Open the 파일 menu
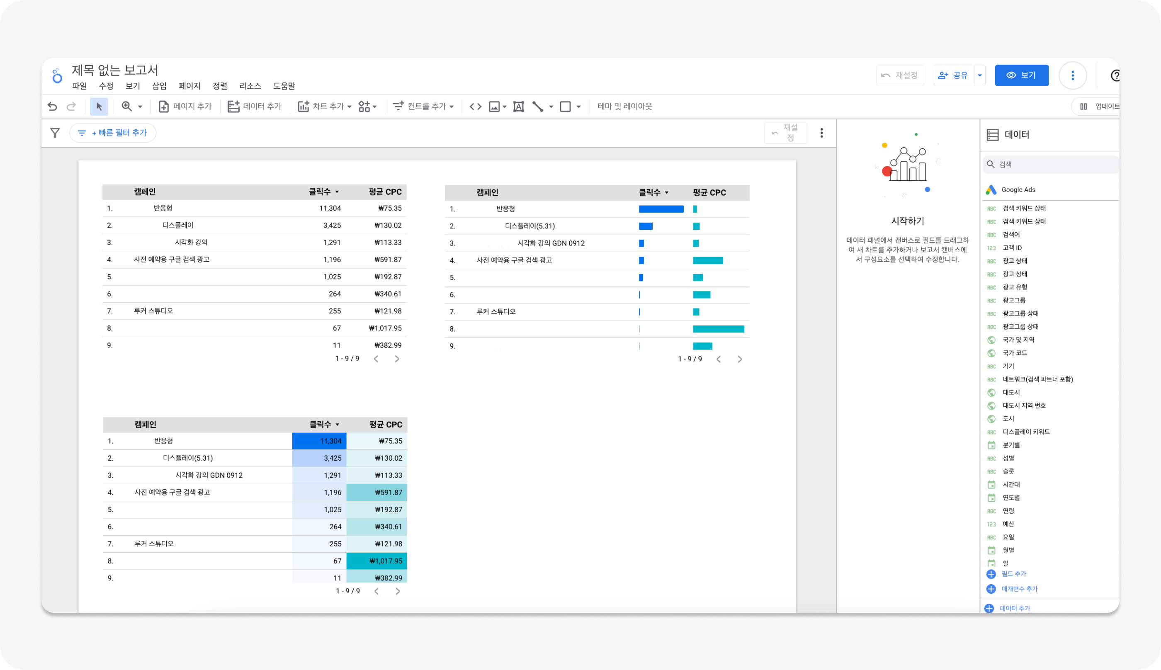This screenshot has height=670, width=1161. (80, 86)
